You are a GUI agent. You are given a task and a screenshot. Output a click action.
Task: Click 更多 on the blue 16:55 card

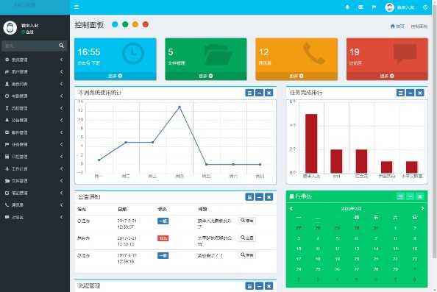click(x=115, y=76)
